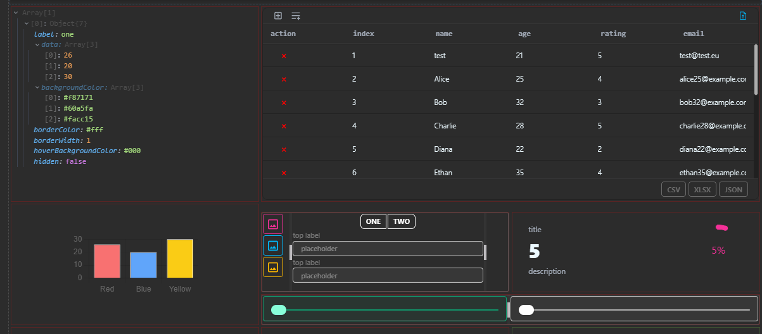Select the blue image icon button
The height and width of the screenshot is (334, 762).
coord(273,245)
